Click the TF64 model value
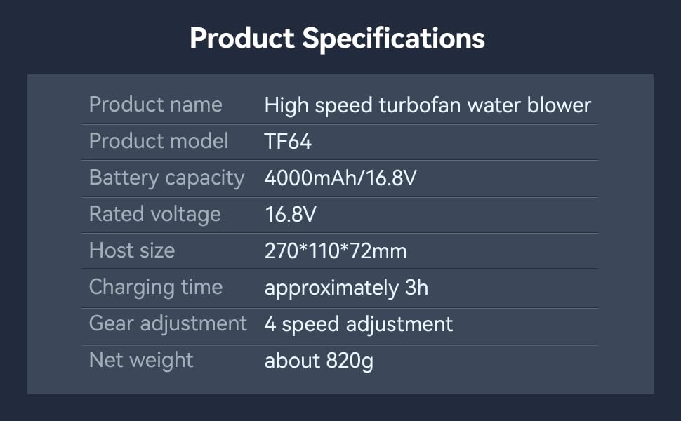Viewport: 681px width, 421px height. click(288, 142)
